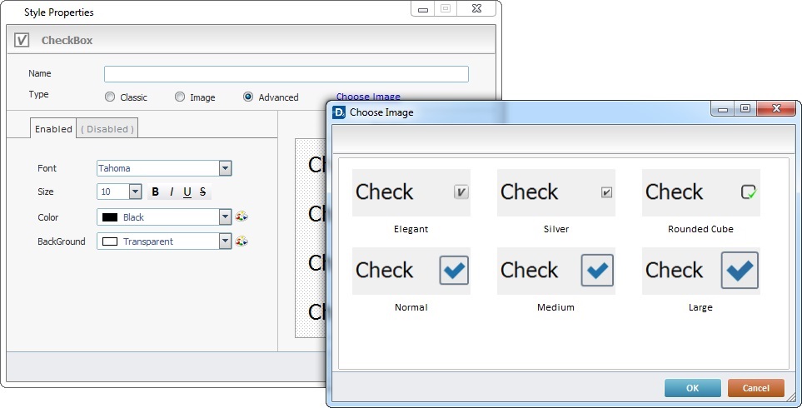Open the Size dropdown list
Screen dimensions: 802x408
coord(136,192)
